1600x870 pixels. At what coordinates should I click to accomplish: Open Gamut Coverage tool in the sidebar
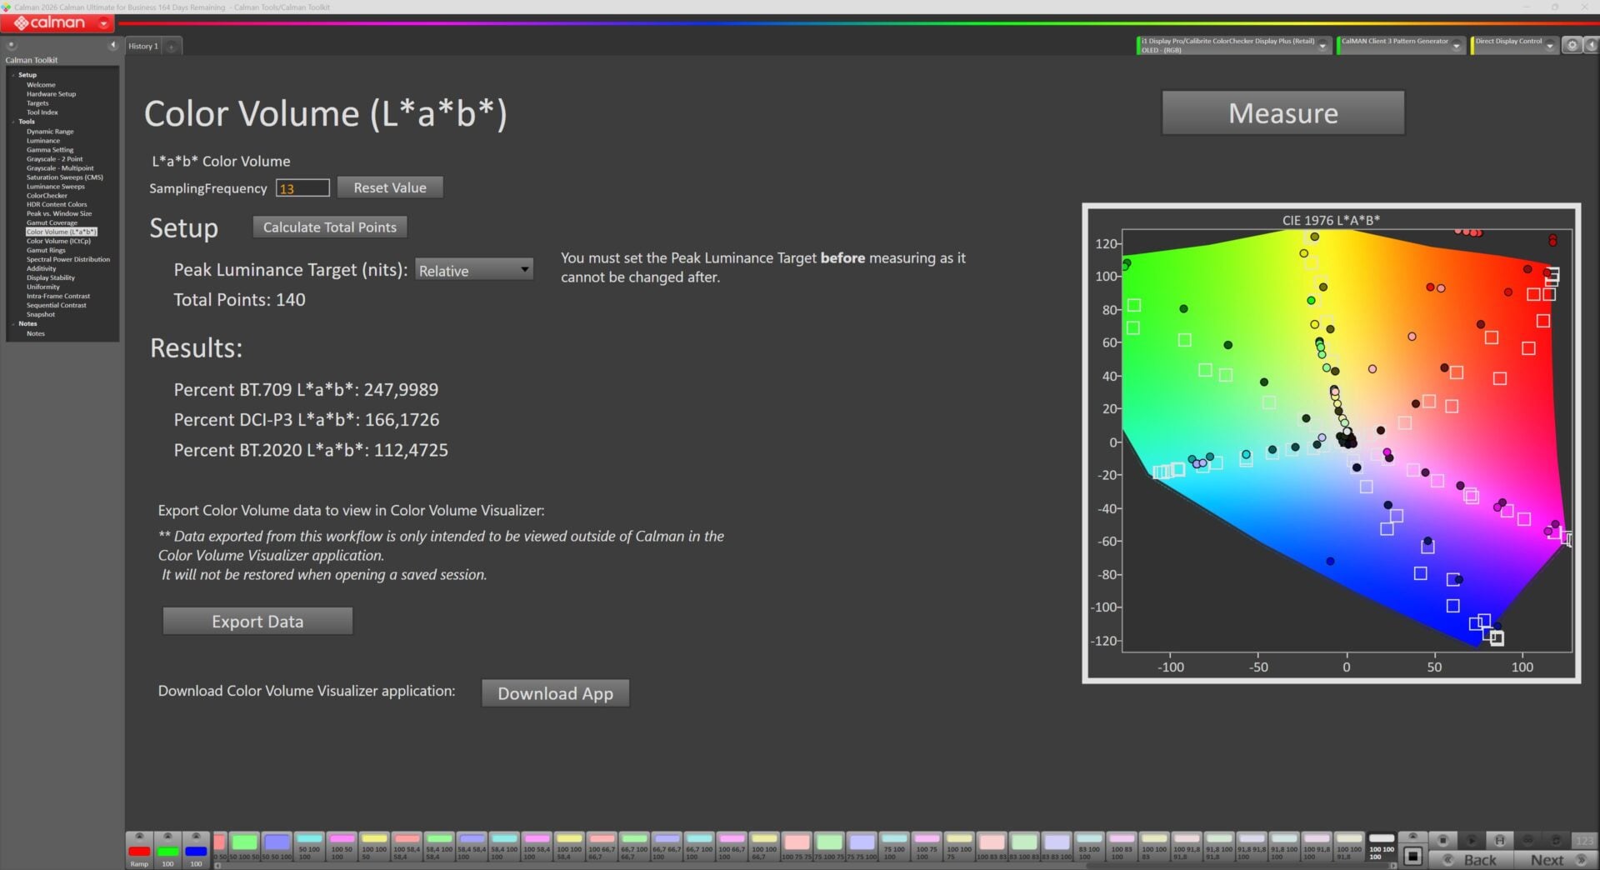click(x=52, y=222)
